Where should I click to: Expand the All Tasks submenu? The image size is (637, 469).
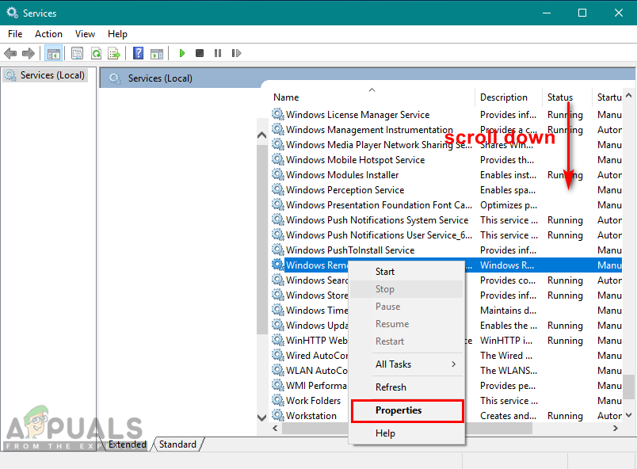[x=406, y=364]
